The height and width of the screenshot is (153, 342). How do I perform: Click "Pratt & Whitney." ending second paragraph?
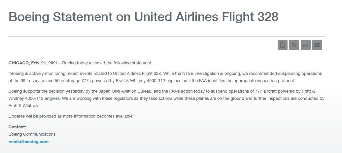[x=23, y=106]
